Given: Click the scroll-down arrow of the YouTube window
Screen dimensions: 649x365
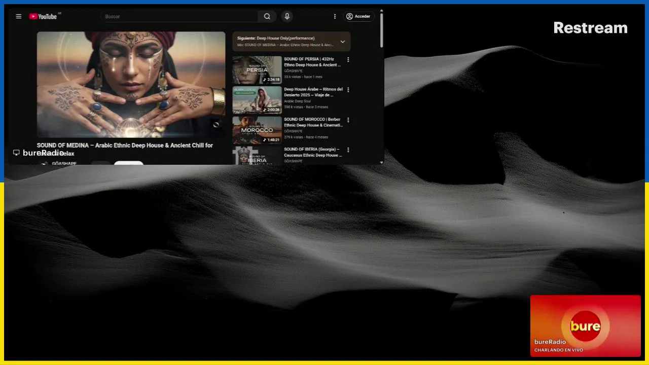Looking at the screenshot, I should pos(381,162).
